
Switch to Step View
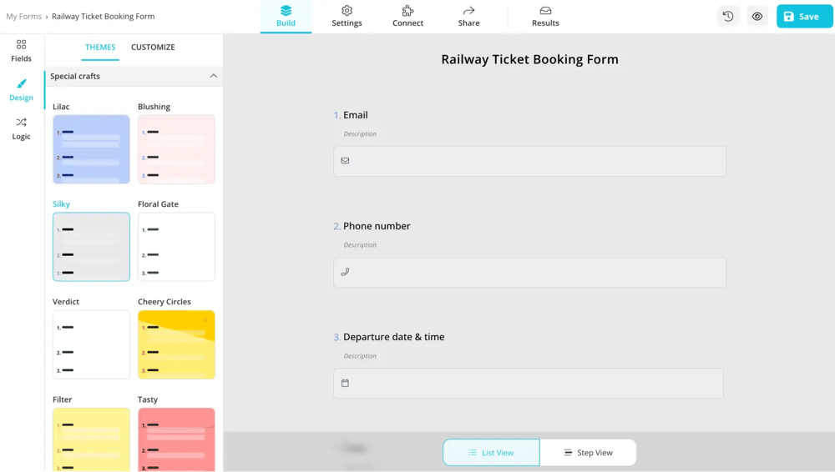[x=588, y=452]
